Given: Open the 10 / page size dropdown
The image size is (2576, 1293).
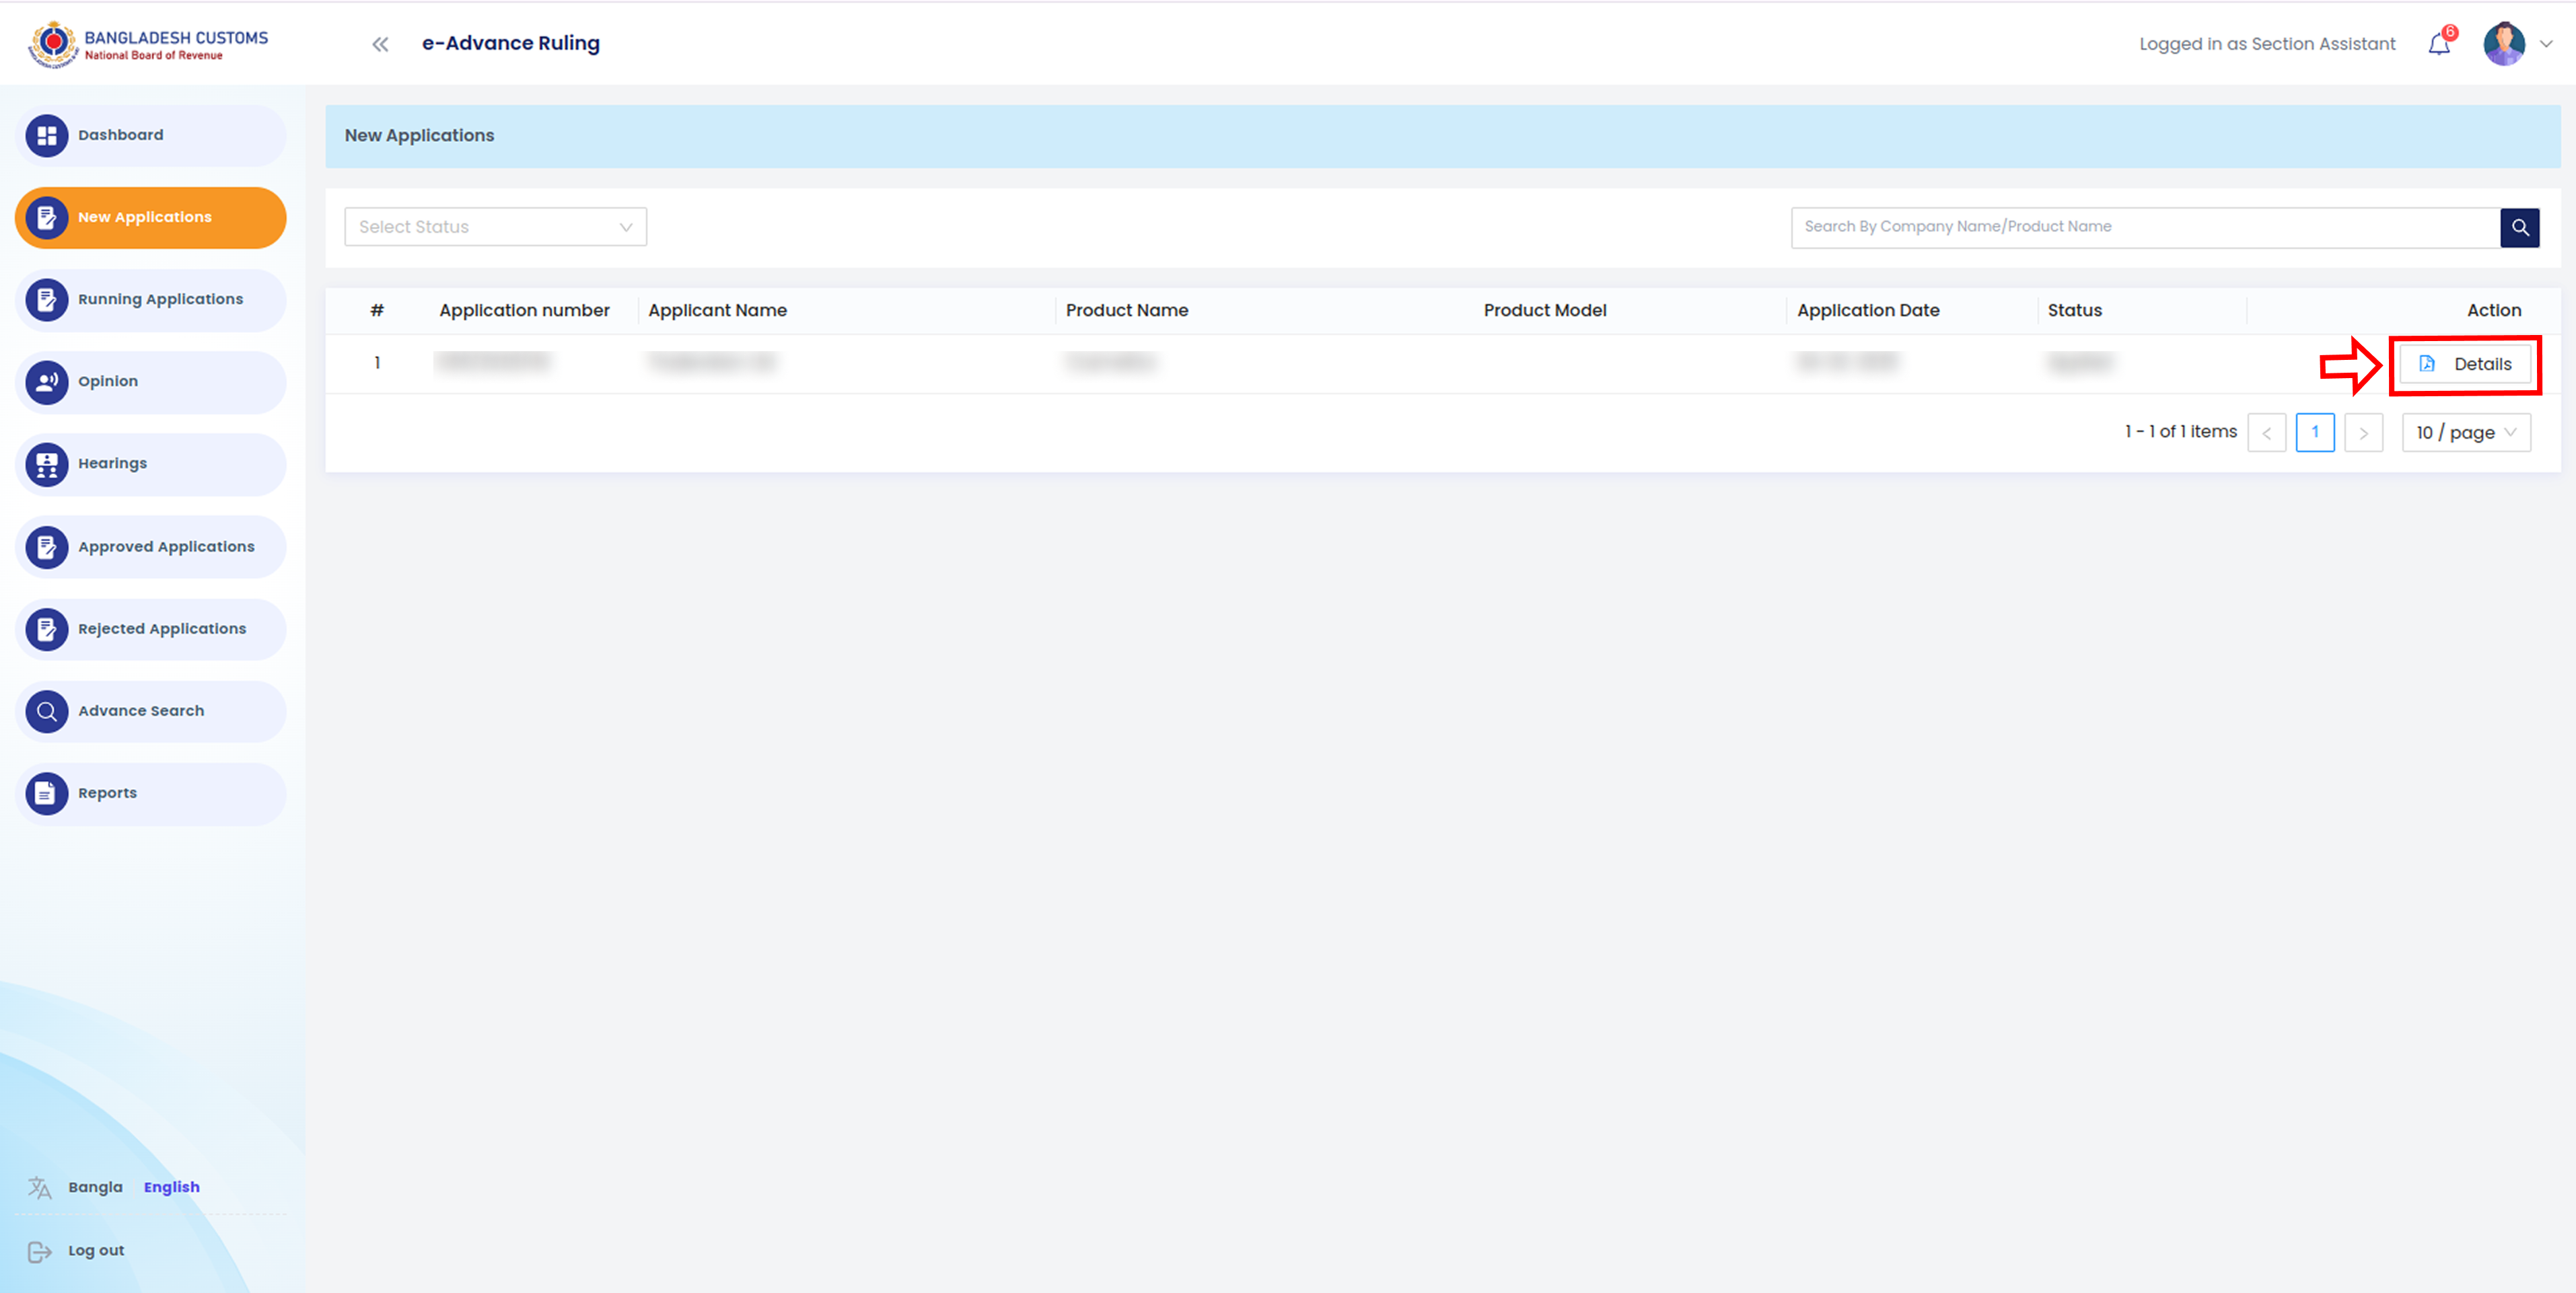Looking at the screenshot, I should coord(2466,433).
